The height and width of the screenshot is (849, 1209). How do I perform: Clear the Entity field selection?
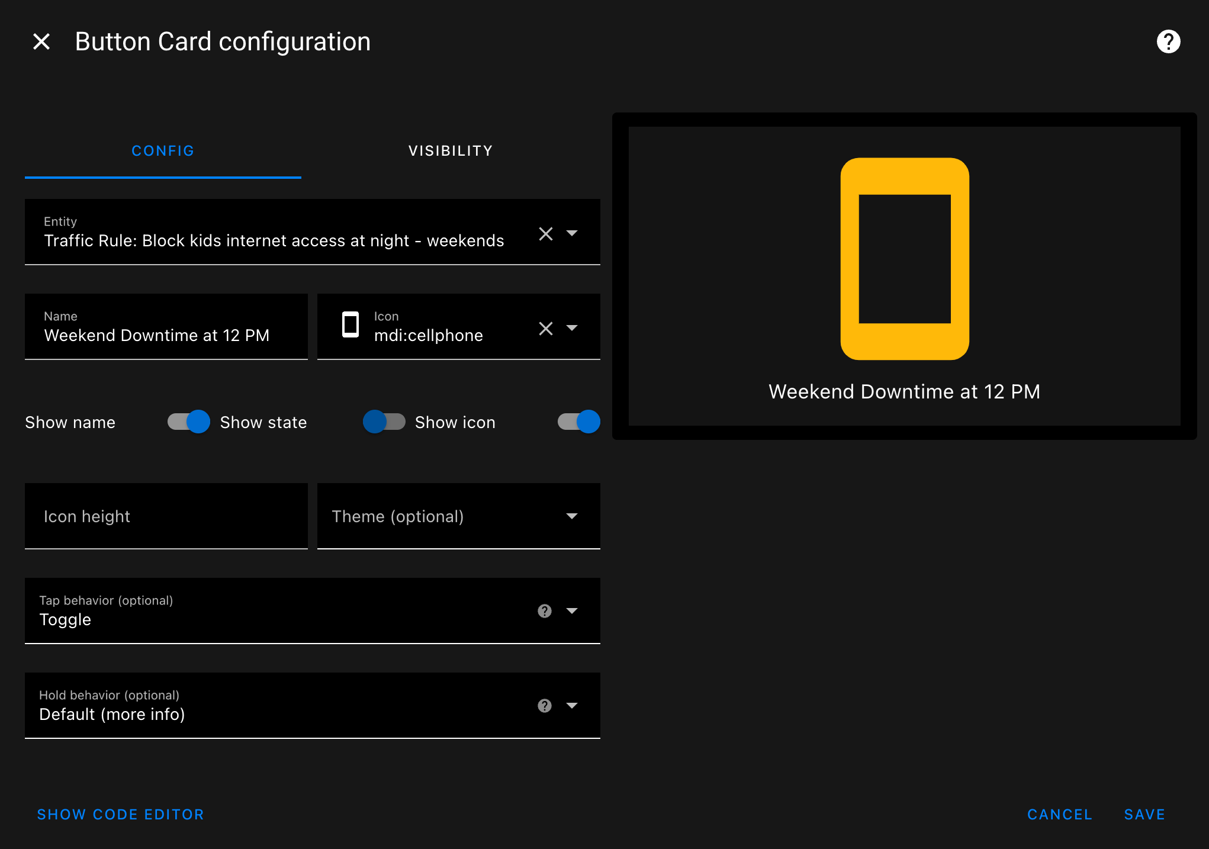546,233
